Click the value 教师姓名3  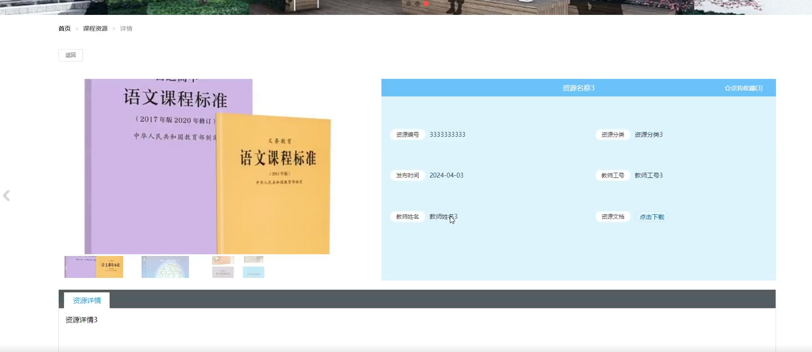point(443,217)
